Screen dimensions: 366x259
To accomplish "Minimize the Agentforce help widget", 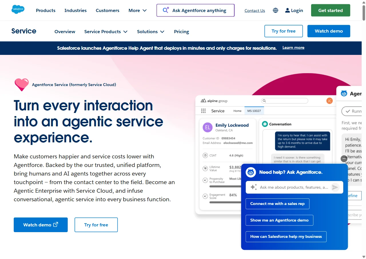I will [344, 158].
